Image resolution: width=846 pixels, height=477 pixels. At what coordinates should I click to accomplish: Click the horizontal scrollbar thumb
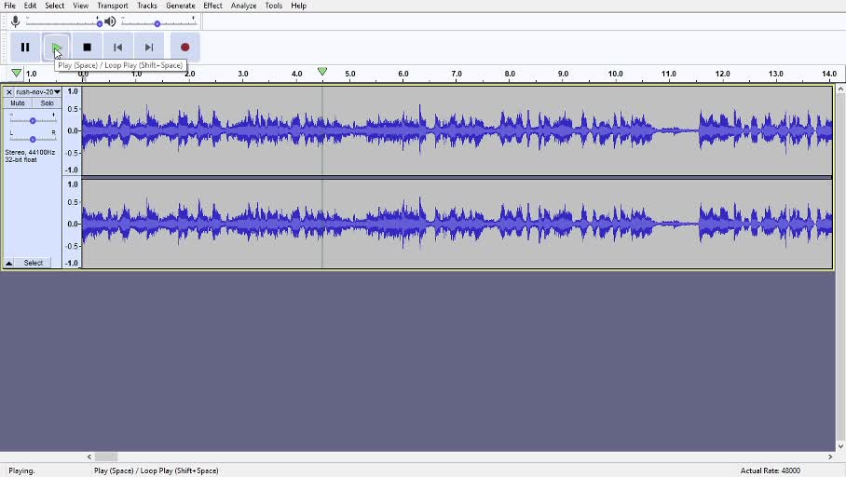[x=106, y=457]
